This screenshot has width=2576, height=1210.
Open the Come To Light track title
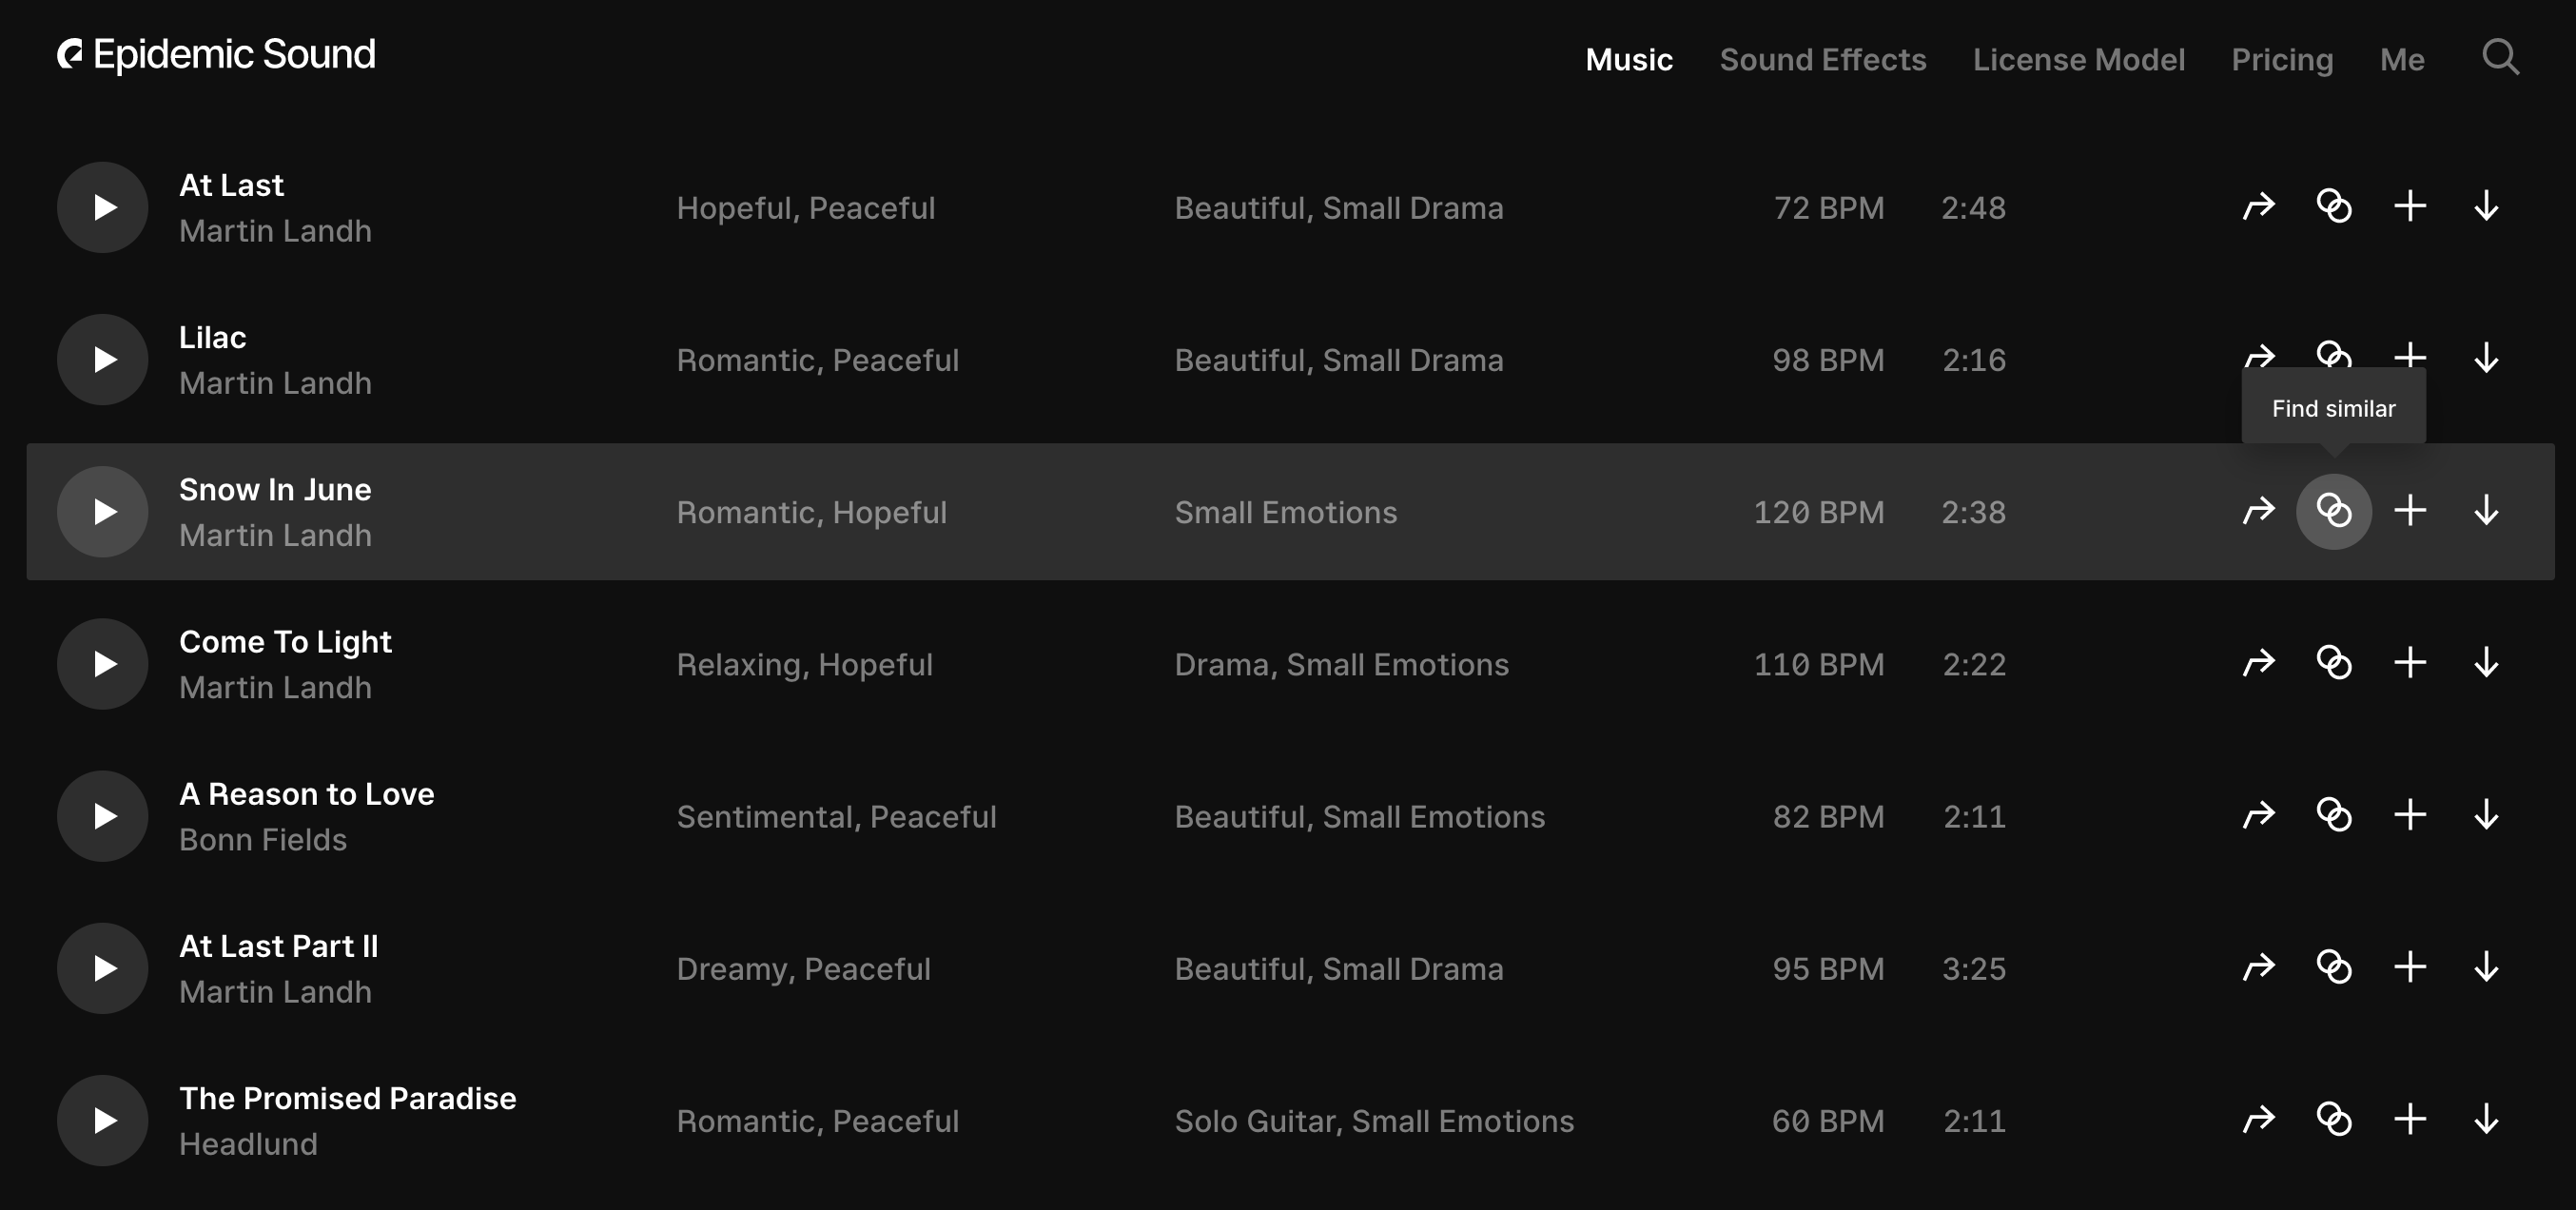click(285, 642)
